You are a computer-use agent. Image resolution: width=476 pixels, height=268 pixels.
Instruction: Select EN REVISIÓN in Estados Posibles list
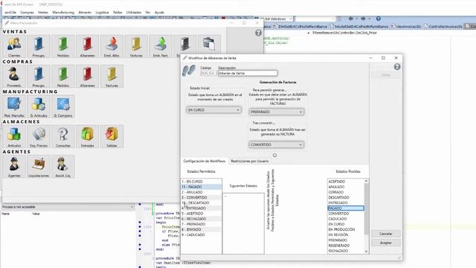[346, 235]
